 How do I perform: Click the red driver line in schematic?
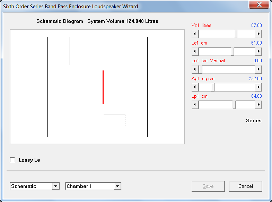(103, 87)
